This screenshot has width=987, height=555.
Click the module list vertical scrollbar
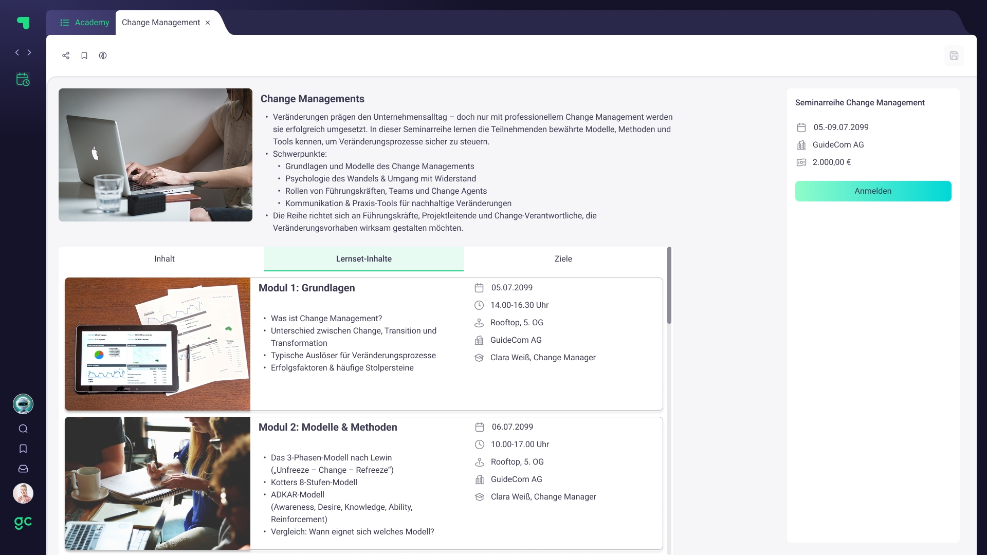(669, 286)
